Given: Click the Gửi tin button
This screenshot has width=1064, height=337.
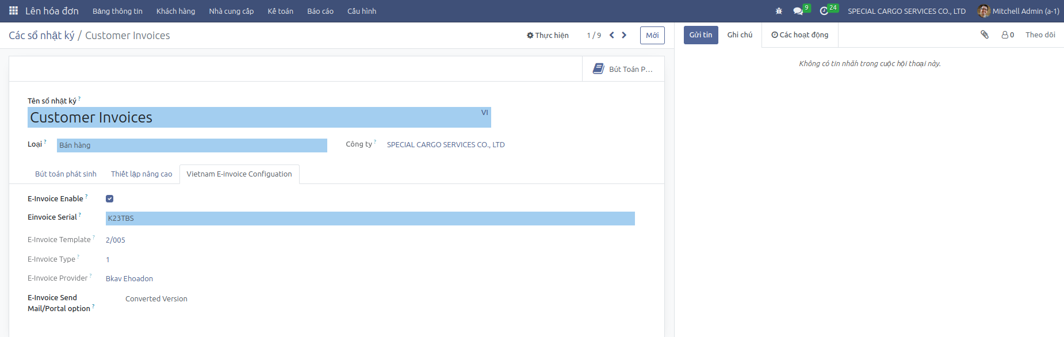Looking at the screenshot, I should tap(701, 35).
